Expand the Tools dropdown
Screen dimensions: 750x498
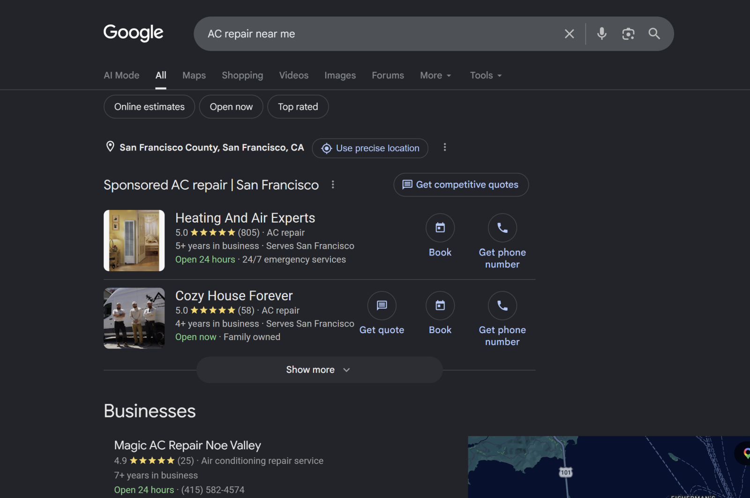(x=486, y=75)
